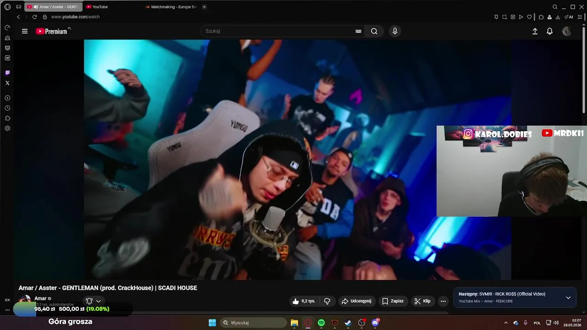Open the extensions puzzle icon
587x330 pixels.
tap(541, 17)
